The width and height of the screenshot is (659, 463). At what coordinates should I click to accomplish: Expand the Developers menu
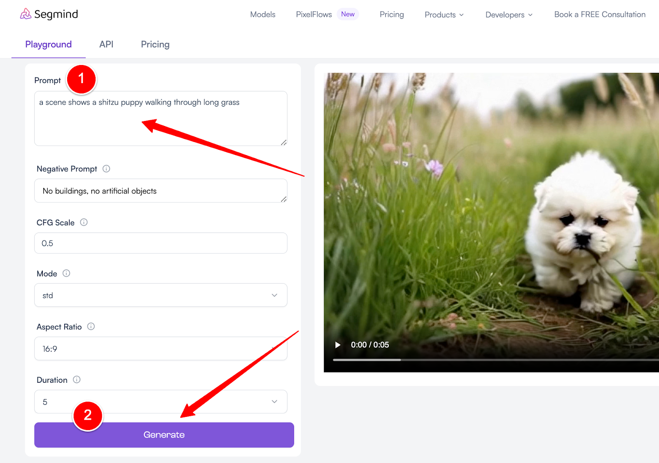[509, 15]
